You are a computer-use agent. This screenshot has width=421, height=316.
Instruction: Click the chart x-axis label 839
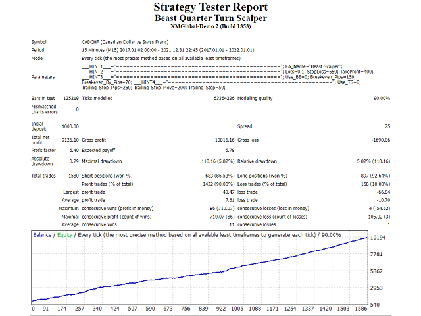pos(203,309)
